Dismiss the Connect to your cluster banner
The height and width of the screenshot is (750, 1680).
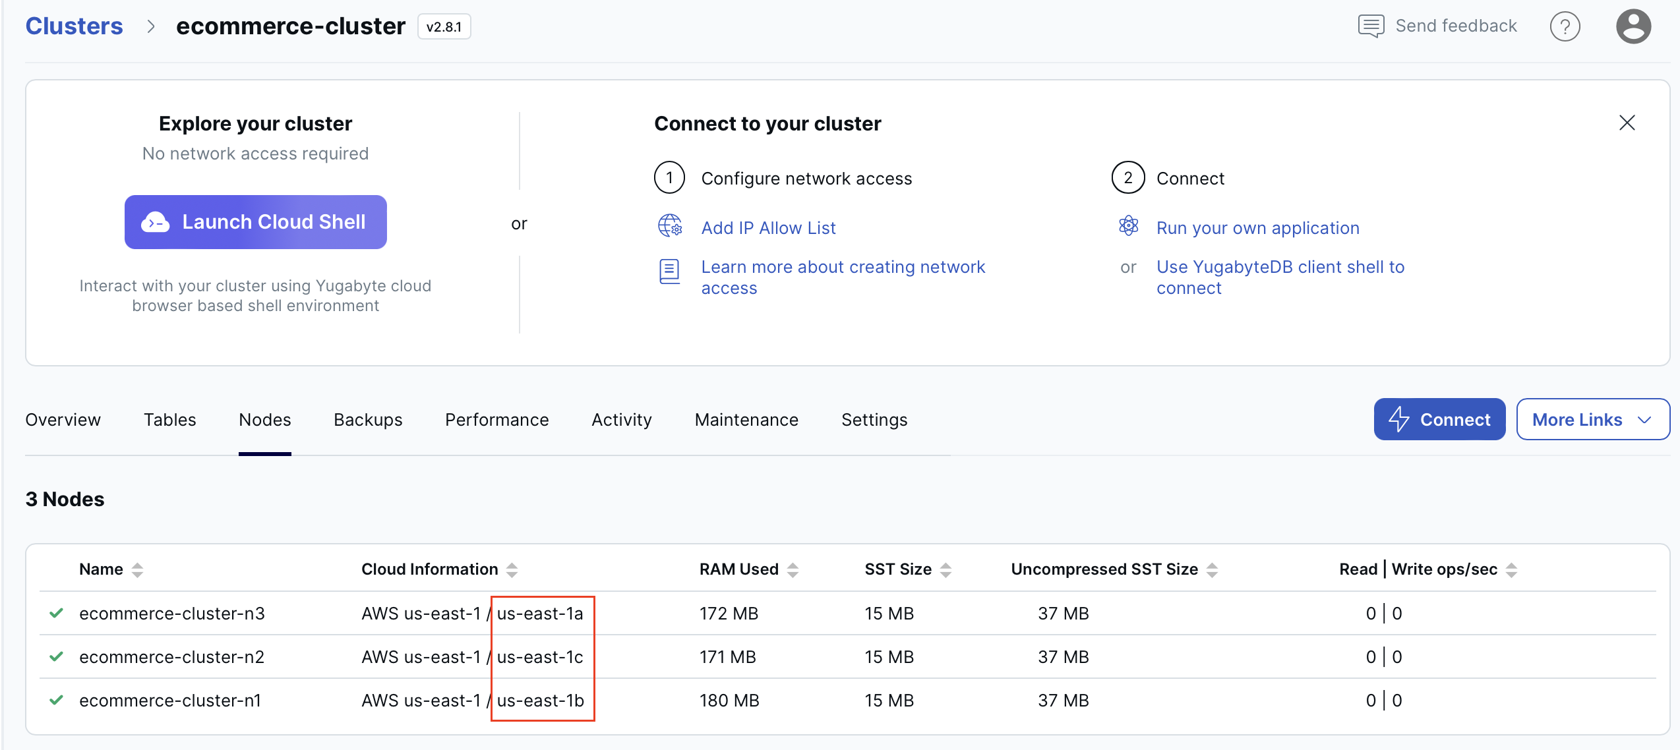(1627, 123)
